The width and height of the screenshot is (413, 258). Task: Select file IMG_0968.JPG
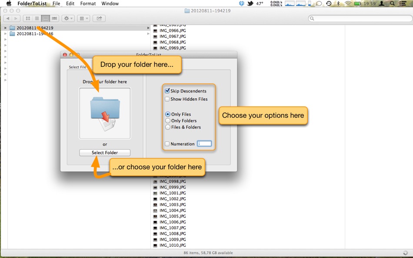point(173,42)
